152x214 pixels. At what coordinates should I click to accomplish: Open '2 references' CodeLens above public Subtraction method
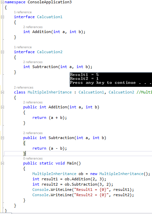click(33, 133)
